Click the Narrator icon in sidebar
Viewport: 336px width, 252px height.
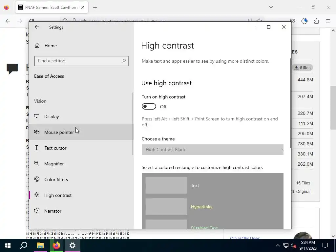point(37,211)
